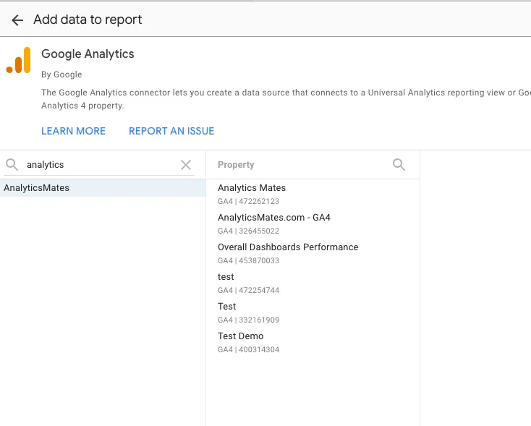Viewport: 531px width, 426px height.
Task: Click the GA4 | 400314304 property ID
Action: coord(248,349)
